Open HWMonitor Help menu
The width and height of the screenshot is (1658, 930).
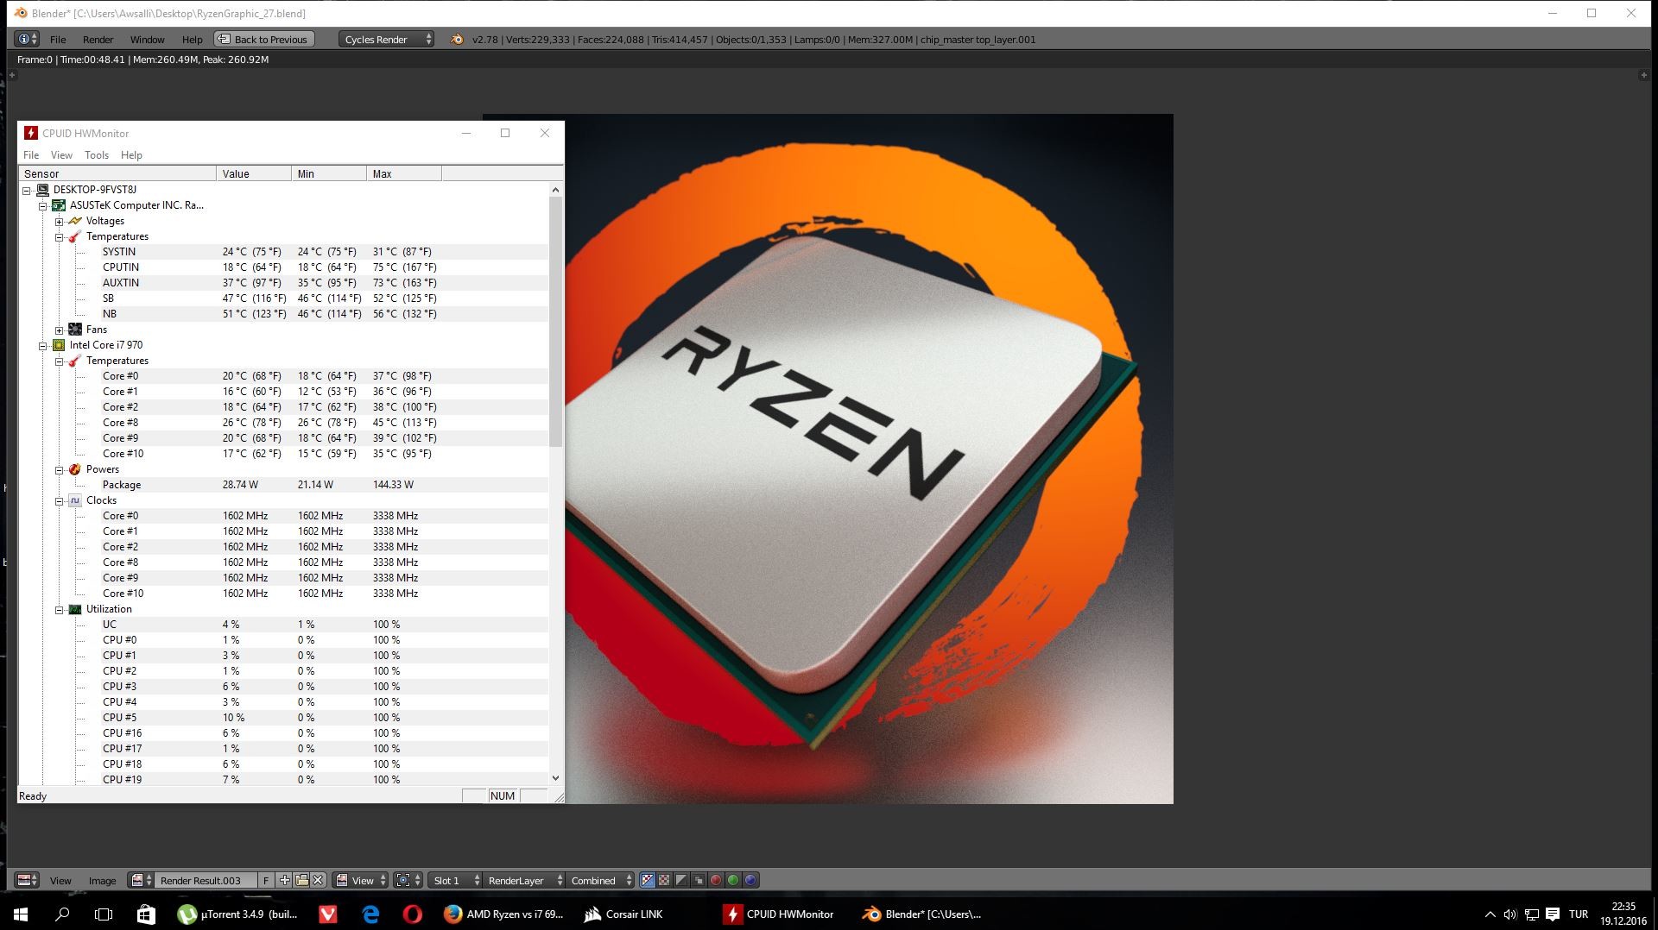[x=131, y=155]
